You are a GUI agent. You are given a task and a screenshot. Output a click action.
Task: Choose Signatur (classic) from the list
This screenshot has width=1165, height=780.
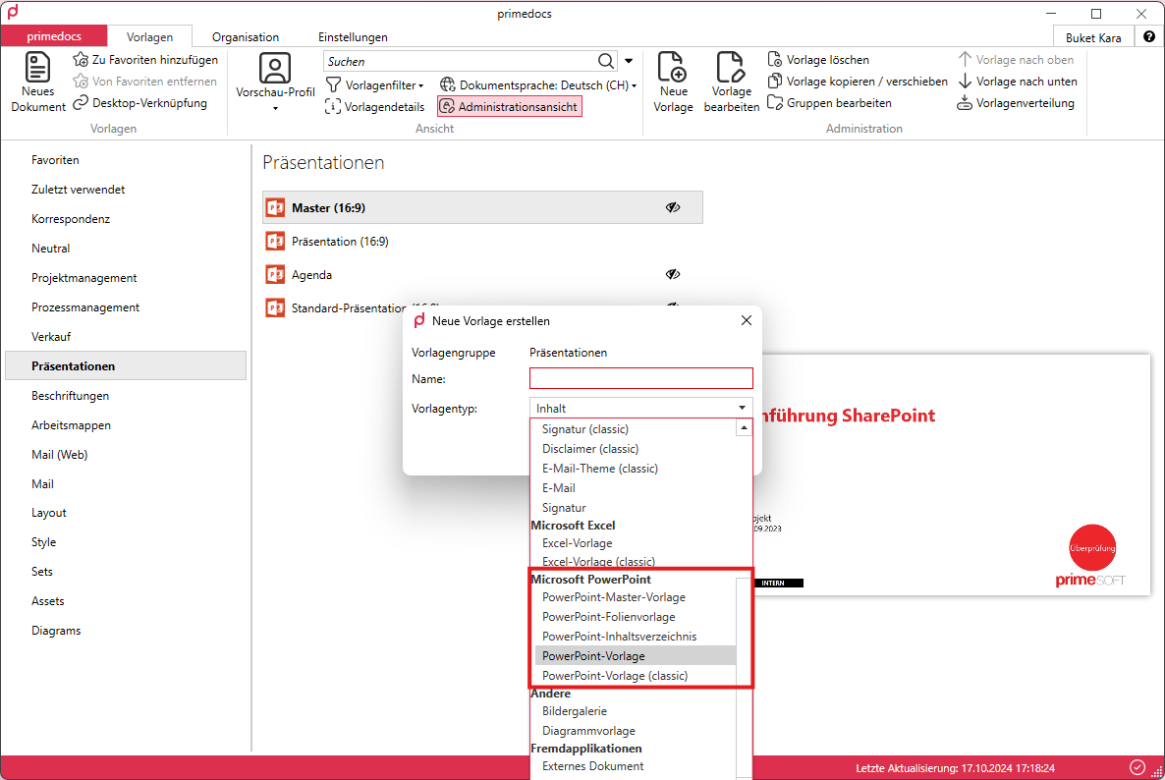[x=584, y=428]
